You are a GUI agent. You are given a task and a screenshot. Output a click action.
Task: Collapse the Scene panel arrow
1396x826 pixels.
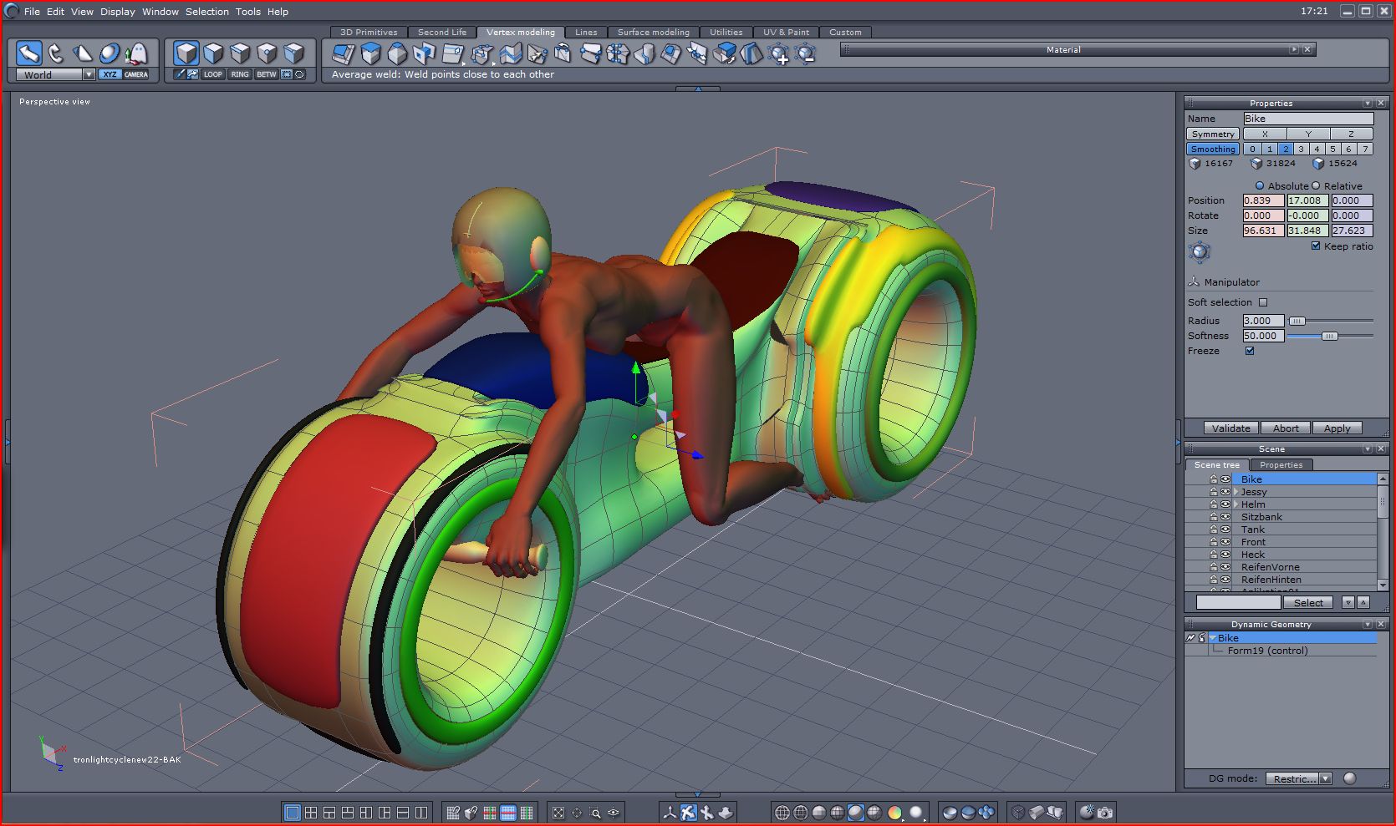[x=1368, y=448]
